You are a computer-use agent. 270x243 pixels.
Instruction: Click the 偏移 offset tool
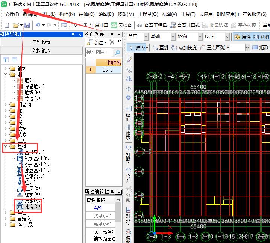pyautogui.click(x=129, y=235)
